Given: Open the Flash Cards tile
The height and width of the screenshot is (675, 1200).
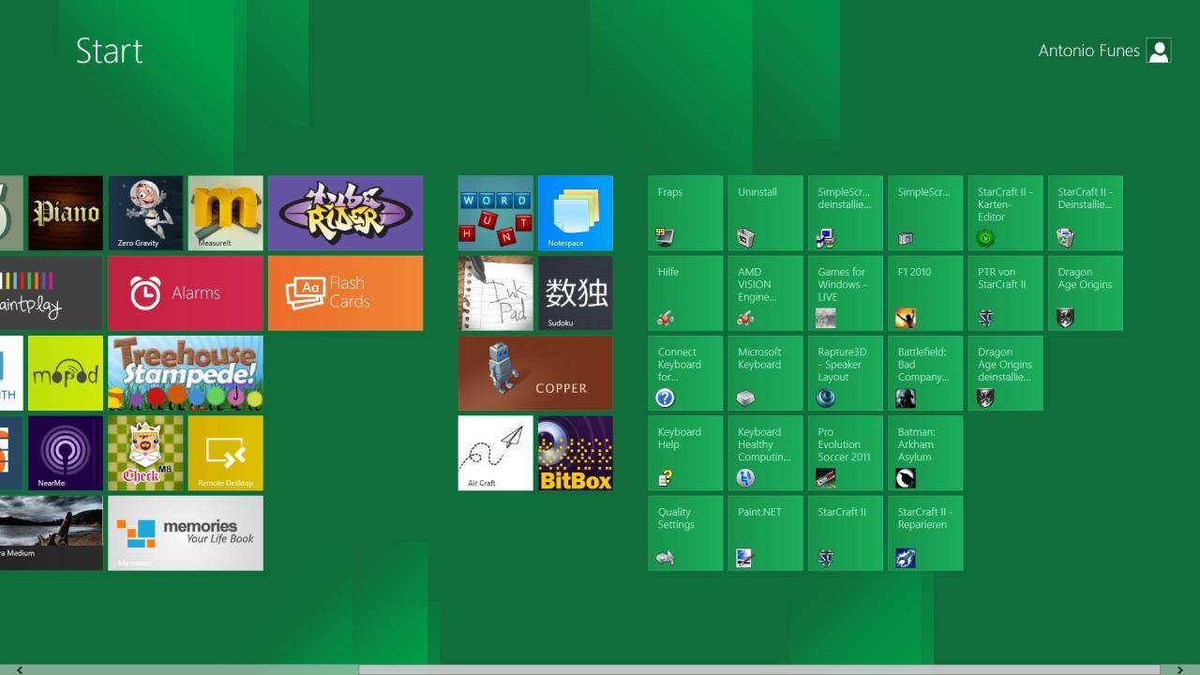Looking at the screenshot, I should (345, 292).
